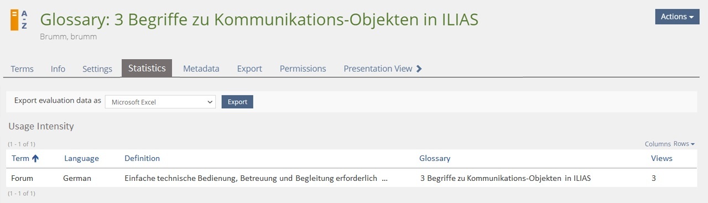708x203 pixels.
Task: Click the Presentation View chevron arrow
Action: coord(419,69)
